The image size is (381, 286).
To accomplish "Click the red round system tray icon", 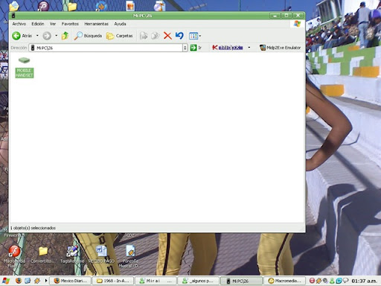I will [x=312, y=281].
